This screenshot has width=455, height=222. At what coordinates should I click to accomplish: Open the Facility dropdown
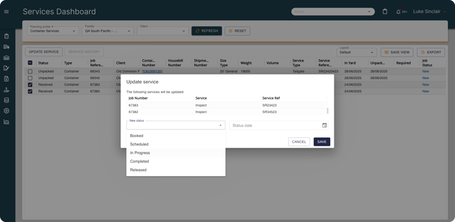[x=108, y=31]
